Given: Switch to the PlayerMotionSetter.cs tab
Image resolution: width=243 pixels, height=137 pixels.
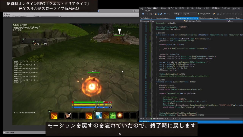Looking at the screenshot, I should tap(163, 18).
